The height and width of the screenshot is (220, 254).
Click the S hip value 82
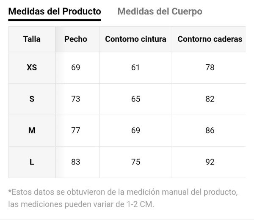point(210,99)
